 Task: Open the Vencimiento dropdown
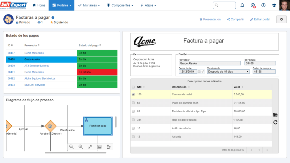pyautogui.click(x=228, y=72)
